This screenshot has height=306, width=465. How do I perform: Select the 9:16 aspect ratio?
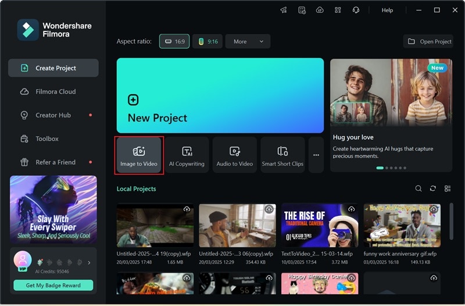208,41
